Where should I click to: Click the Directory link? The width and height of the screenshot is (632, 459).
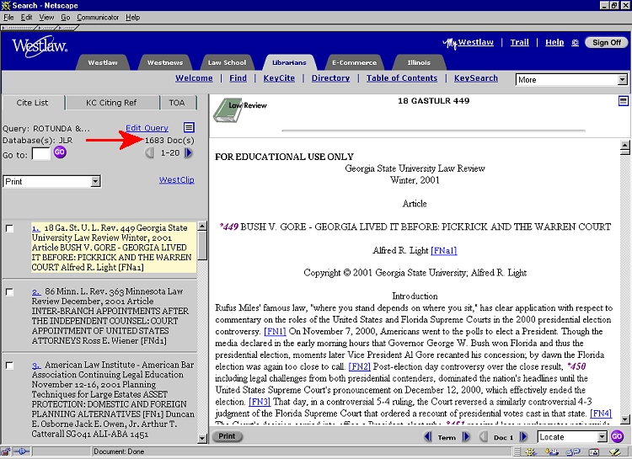pyautogui.click(x=330, y=78)
